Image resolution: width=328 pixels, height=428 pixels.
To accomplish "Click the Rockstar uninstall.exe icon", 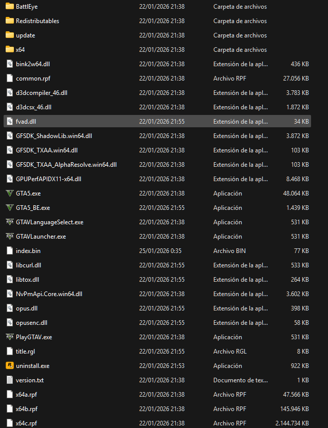I will (9, 366).
